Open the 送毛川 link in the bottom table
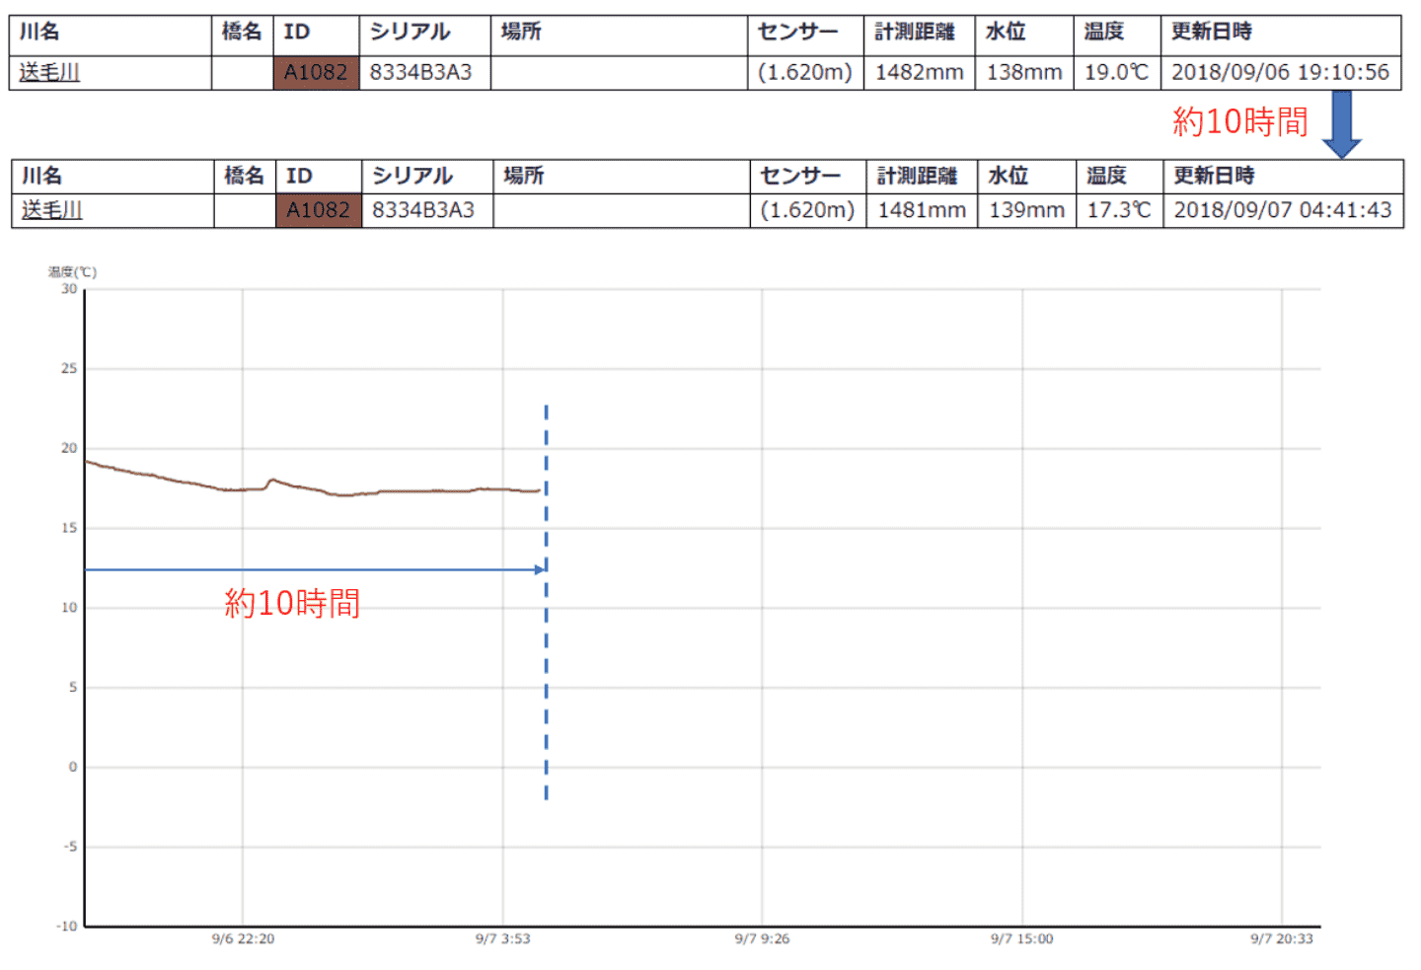 pos(52,210)
